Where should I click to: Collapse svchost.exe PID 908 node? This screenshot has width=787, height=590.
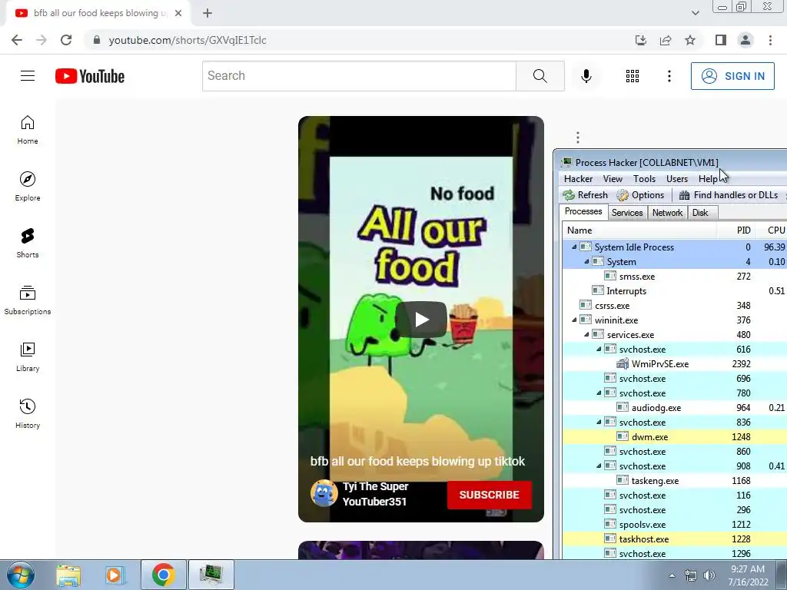pos(599,466)
